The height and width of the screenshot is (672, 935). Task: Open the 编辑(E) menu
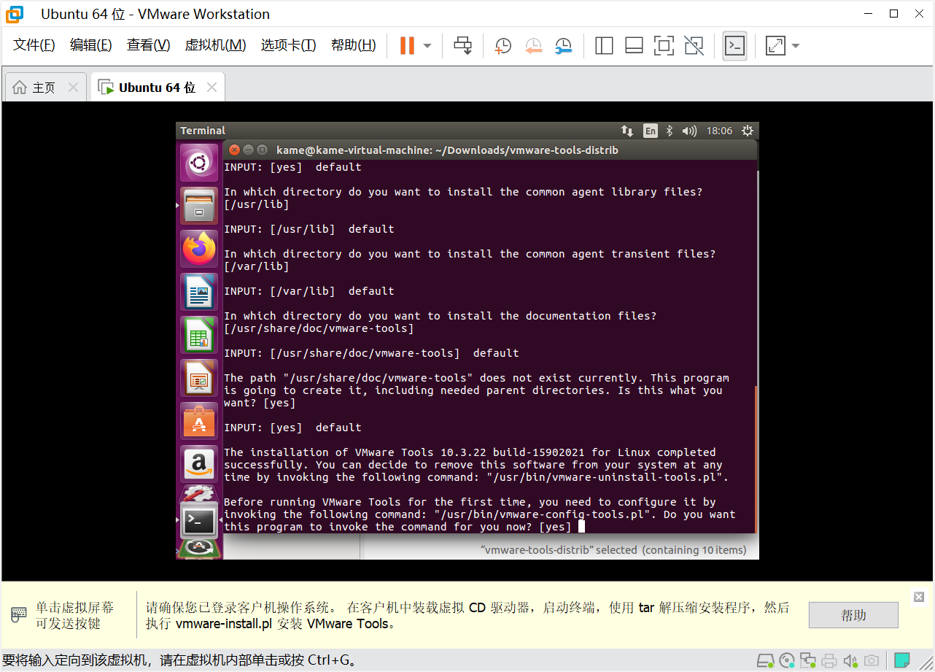[90, 45]
